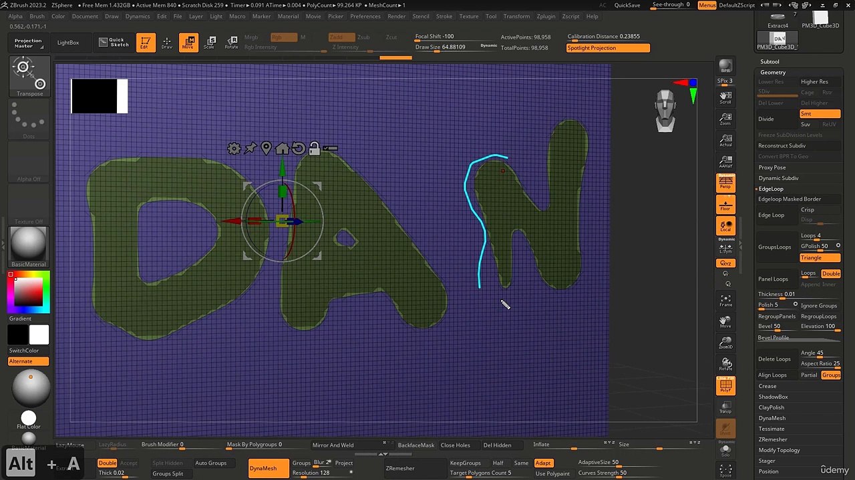Toggle the gizmo lock icon
The height and width of the screenshot is (480, 855).
pos(314,147)
